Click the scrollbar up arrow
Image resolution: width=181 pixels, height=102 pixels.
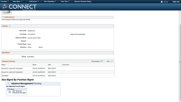coord(180,12)
